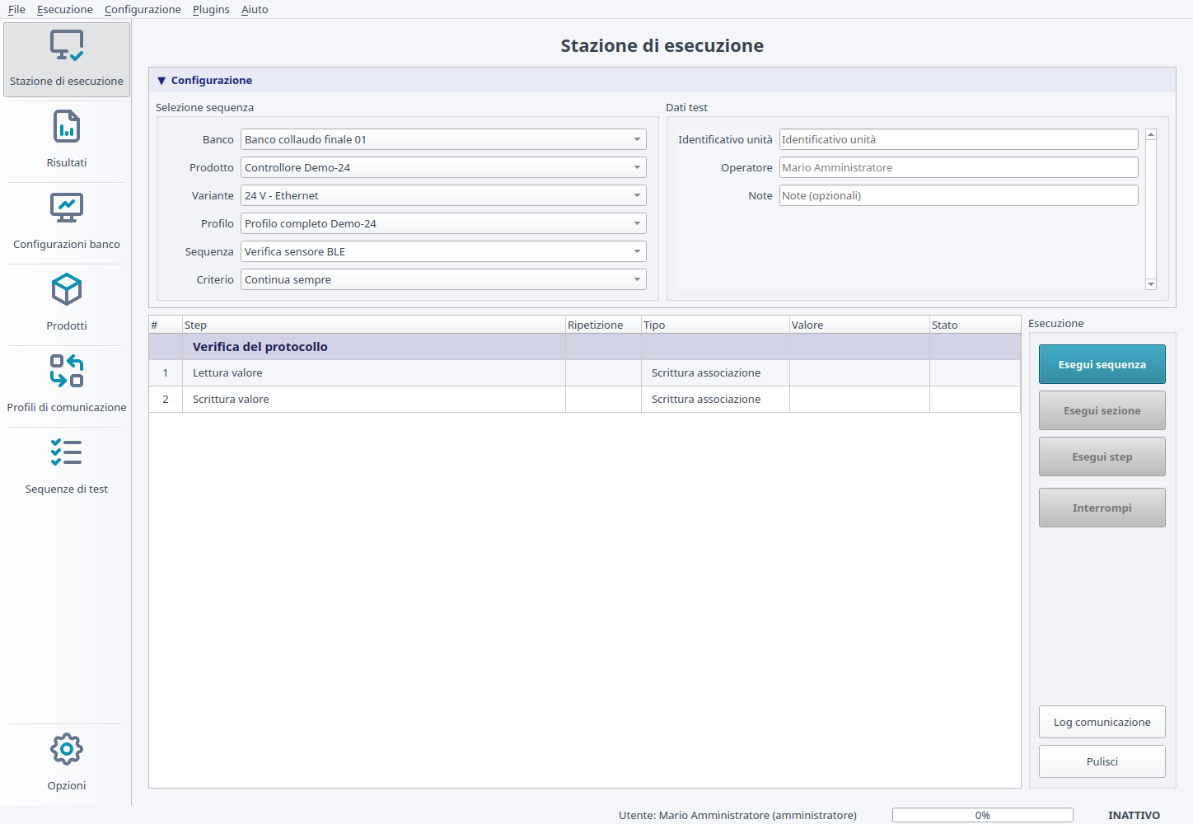The width and height of the screenshot is (1193, 824).
Task: Click the Tipo column header
Action: point(715,325)
